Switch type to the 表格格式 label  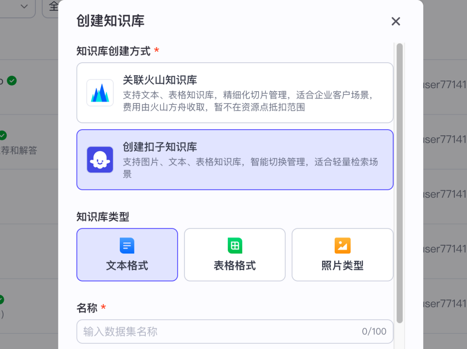click(235, 266)
